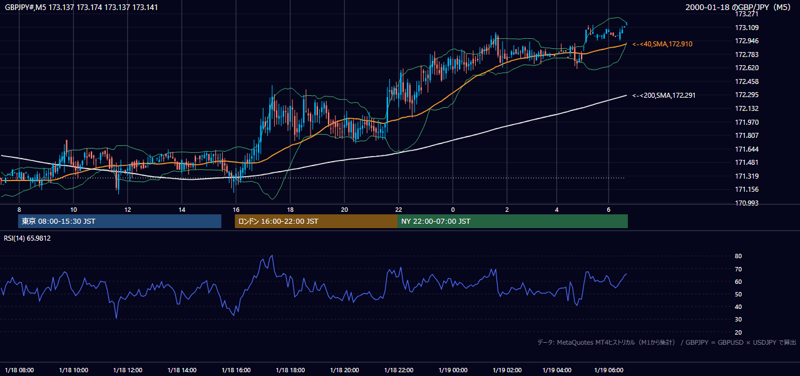
Task: Click hour label 8 under the price chart
Action: 19,209
